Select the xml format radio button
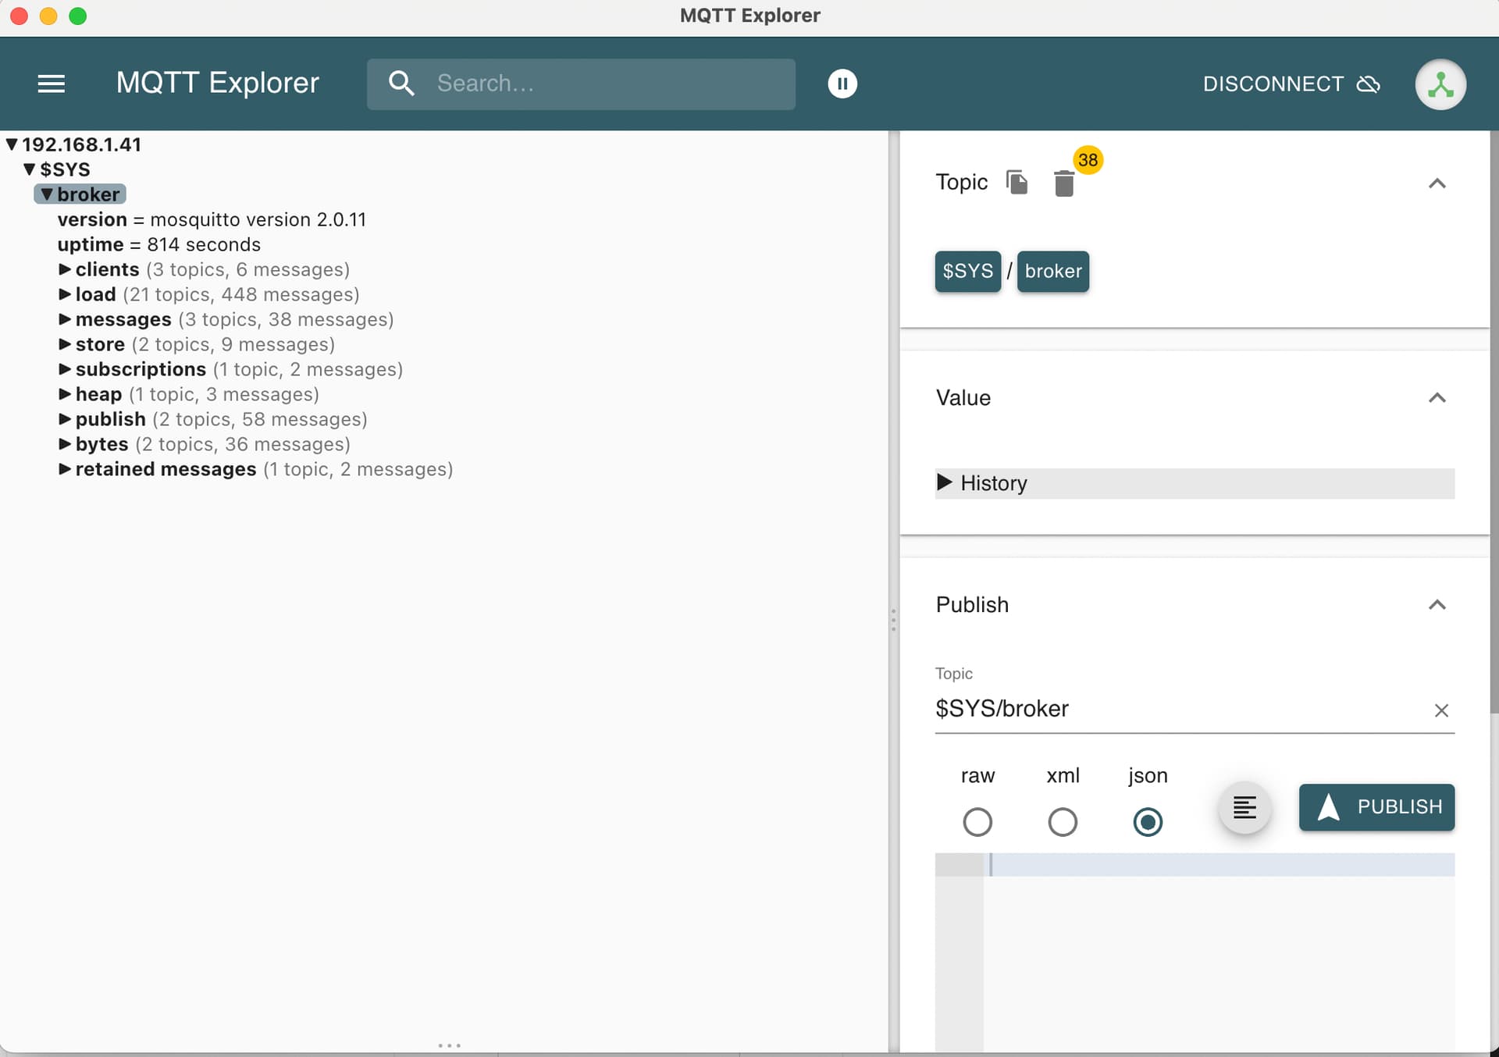The image size is (1499, 1057). (x=1062, y=822)
